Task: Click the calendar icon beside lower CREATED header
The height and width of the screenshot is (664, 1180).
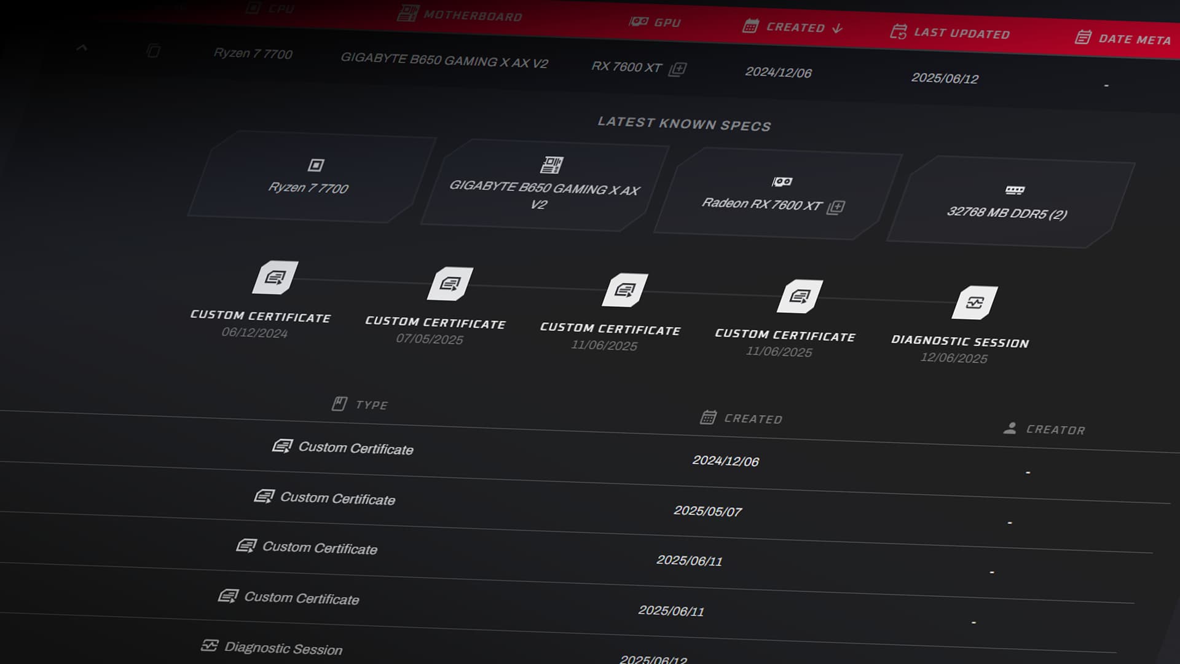Action: click(708, 417)
